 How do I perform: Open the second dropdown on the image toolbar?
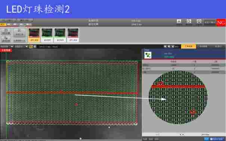click(x=21, y=46)
